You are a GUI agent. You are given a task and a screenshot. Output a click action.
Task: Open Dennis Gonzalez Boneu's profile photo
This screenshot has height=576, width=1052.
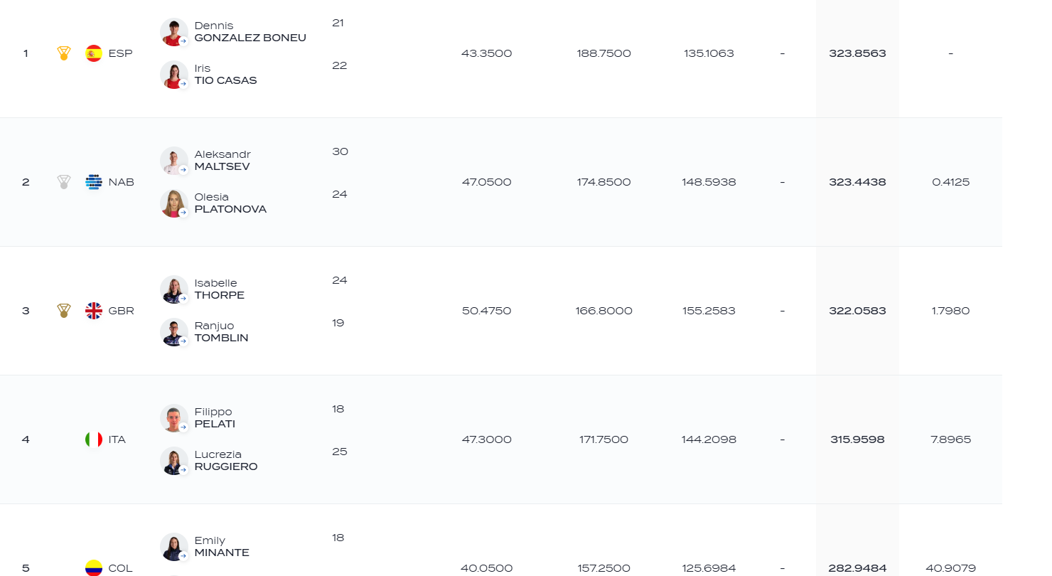[x=174, y=32]
